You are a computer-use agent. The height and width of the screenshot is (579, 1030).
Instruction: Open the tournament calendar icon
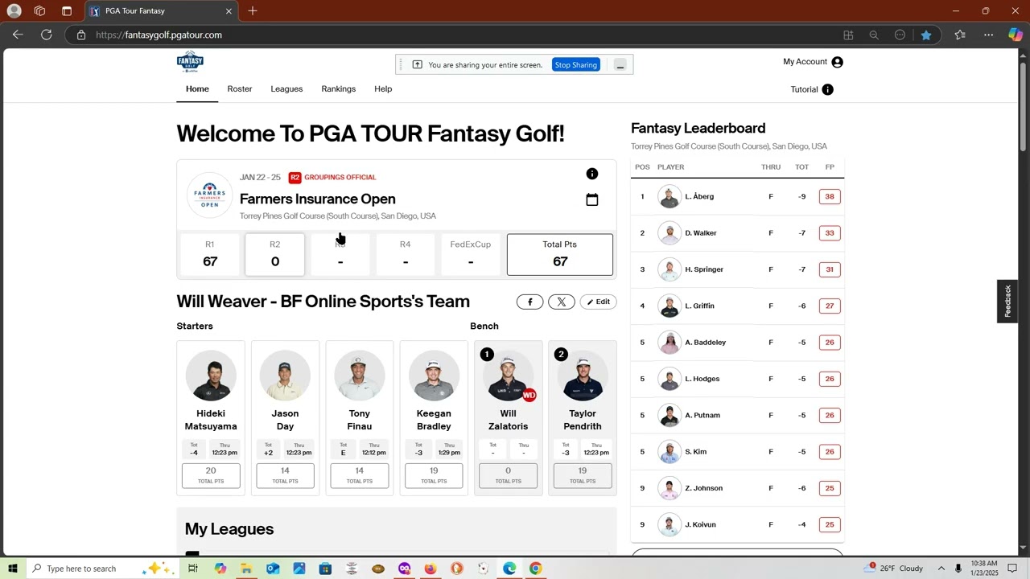click(x=592, y=199)
